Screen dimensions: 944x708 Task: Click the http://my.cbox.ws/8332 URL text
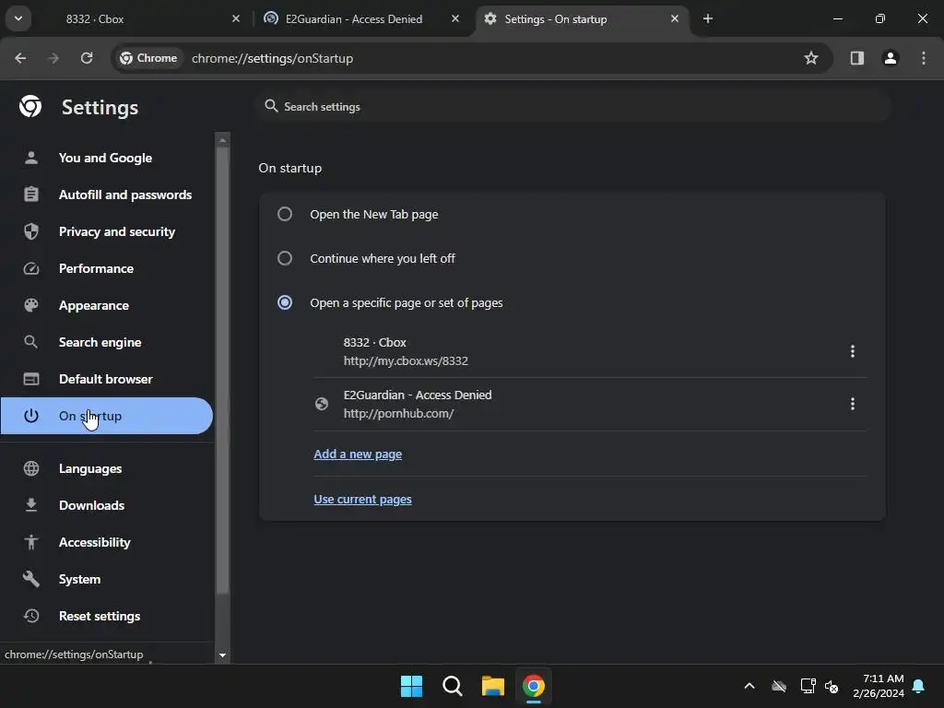406,360
